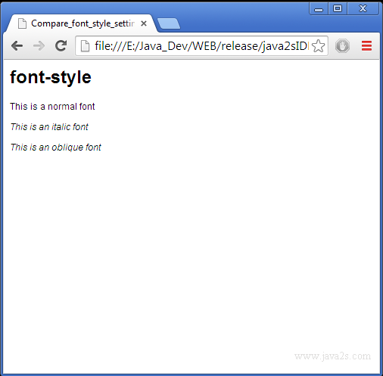This screenshot has width=383, height=376.
Task: Close the browser window
Action: coord(363,9)
